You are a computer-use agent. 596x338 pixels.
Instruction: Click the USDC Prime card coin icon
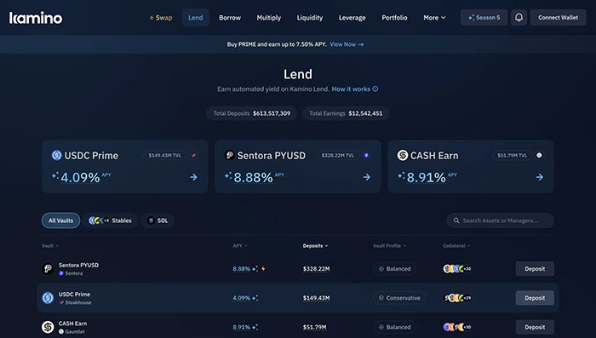(57, 155)
